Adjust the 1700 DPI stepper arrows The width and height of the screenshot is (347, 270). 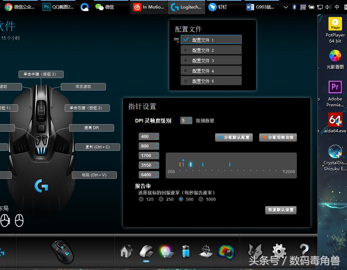coord(157,156)
